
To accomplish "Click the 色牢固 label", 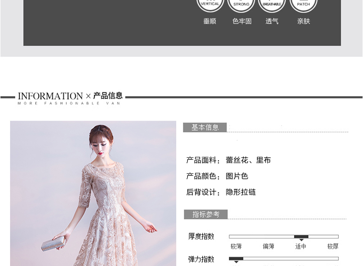I will (x=242, y=21).
